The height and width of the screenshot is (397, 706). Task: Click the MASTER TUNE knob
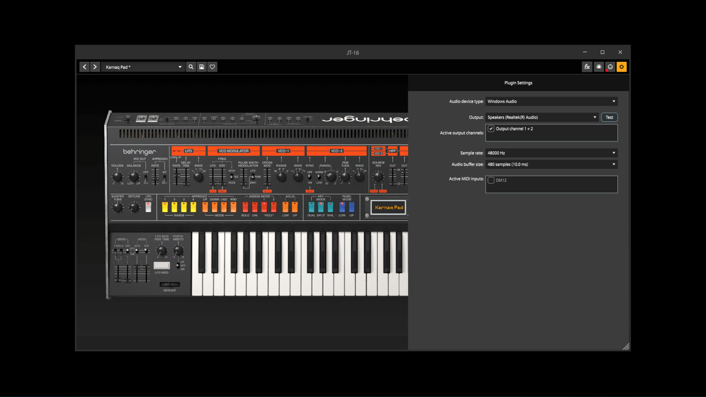click(x=118, y=208)
